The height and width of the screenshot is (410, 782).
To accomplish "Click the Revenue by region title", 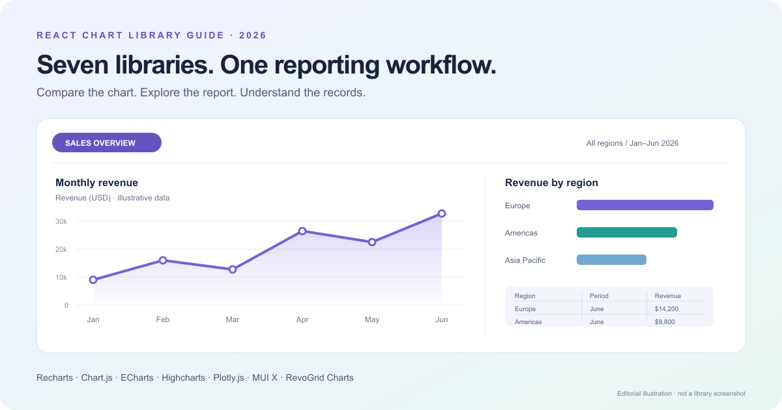I will [551, 183].
